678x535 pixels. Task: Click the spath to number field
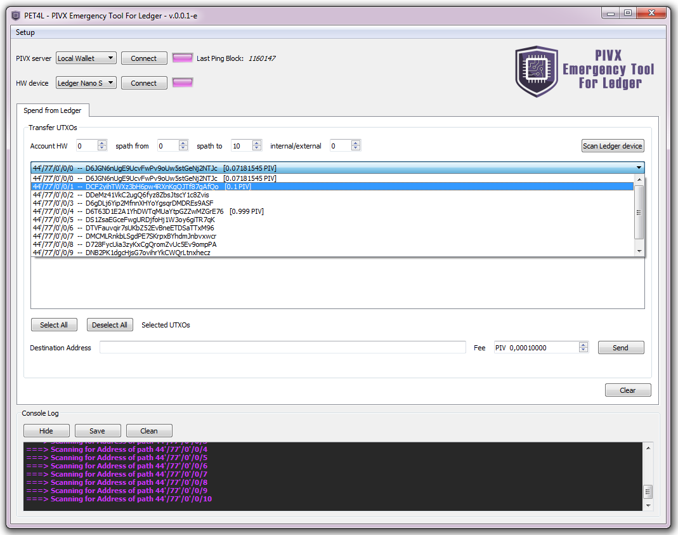(242, 146)
